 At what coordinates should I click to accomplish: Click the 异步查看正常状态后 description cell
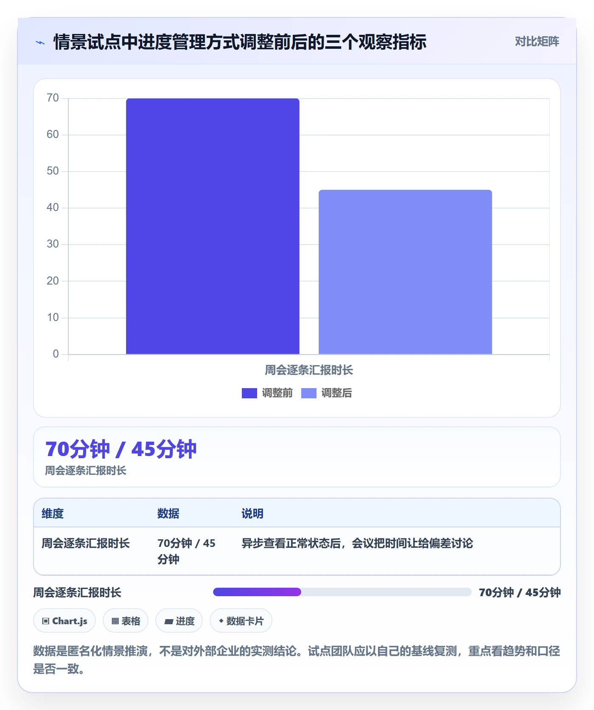click(357, 544)
